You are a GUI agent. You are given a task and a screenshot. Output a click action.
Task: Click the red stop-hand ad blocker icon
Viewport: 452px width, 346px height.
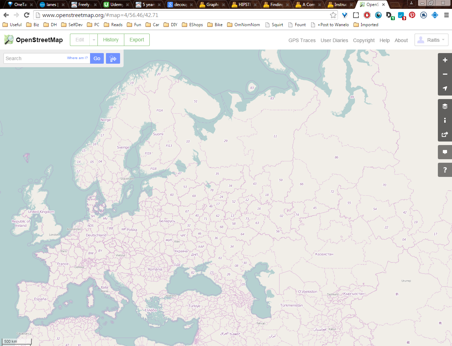click(367, 15)
